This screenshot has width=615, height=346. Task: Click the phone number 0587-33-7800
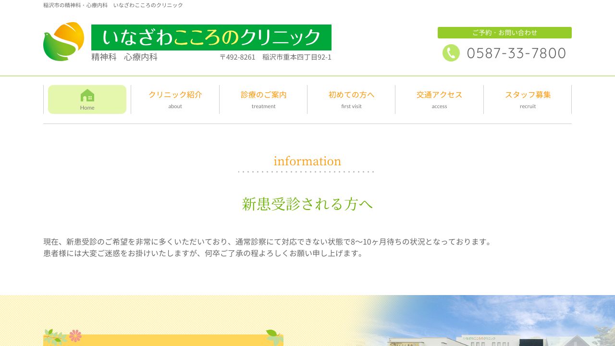point(516,53)
